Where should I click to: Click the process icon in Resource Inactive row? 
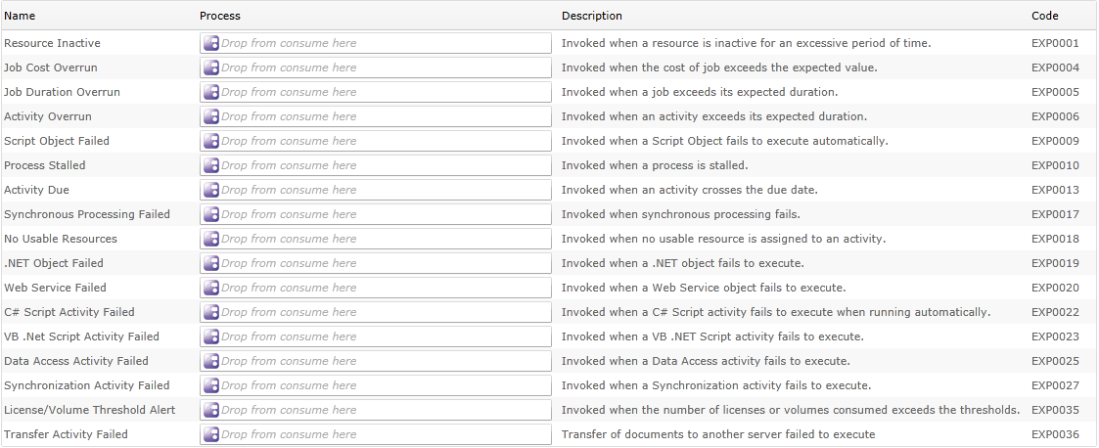(210, 43)
